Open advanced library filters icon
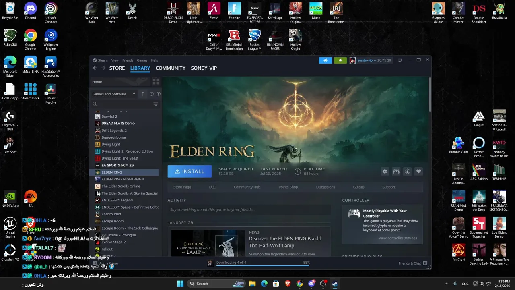 156,104
